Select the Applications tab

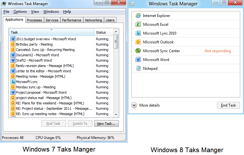pos(14,19)
